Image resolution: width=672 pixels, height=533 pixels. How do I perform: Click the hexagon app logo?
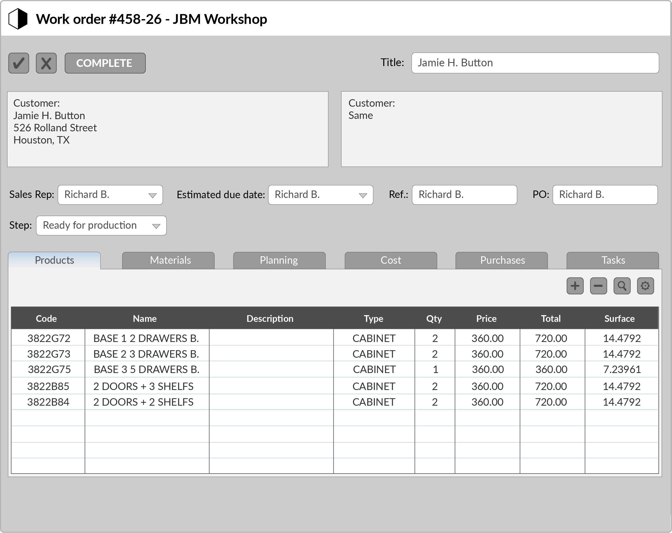[x=18, y=19]
